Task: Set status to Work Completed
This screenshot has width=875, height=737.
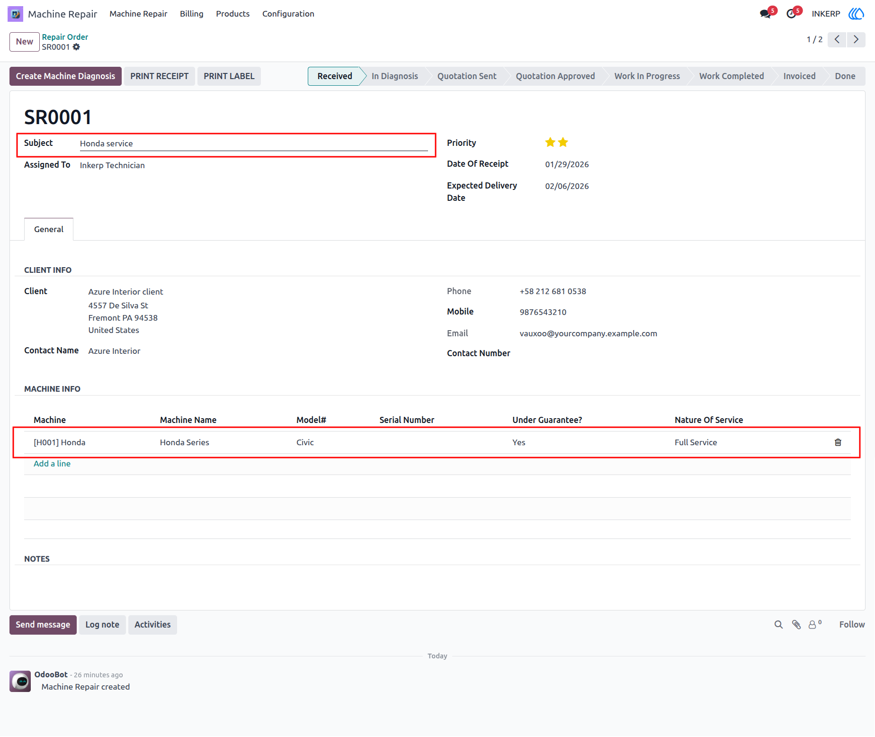Action: click(x=732, y=76)
